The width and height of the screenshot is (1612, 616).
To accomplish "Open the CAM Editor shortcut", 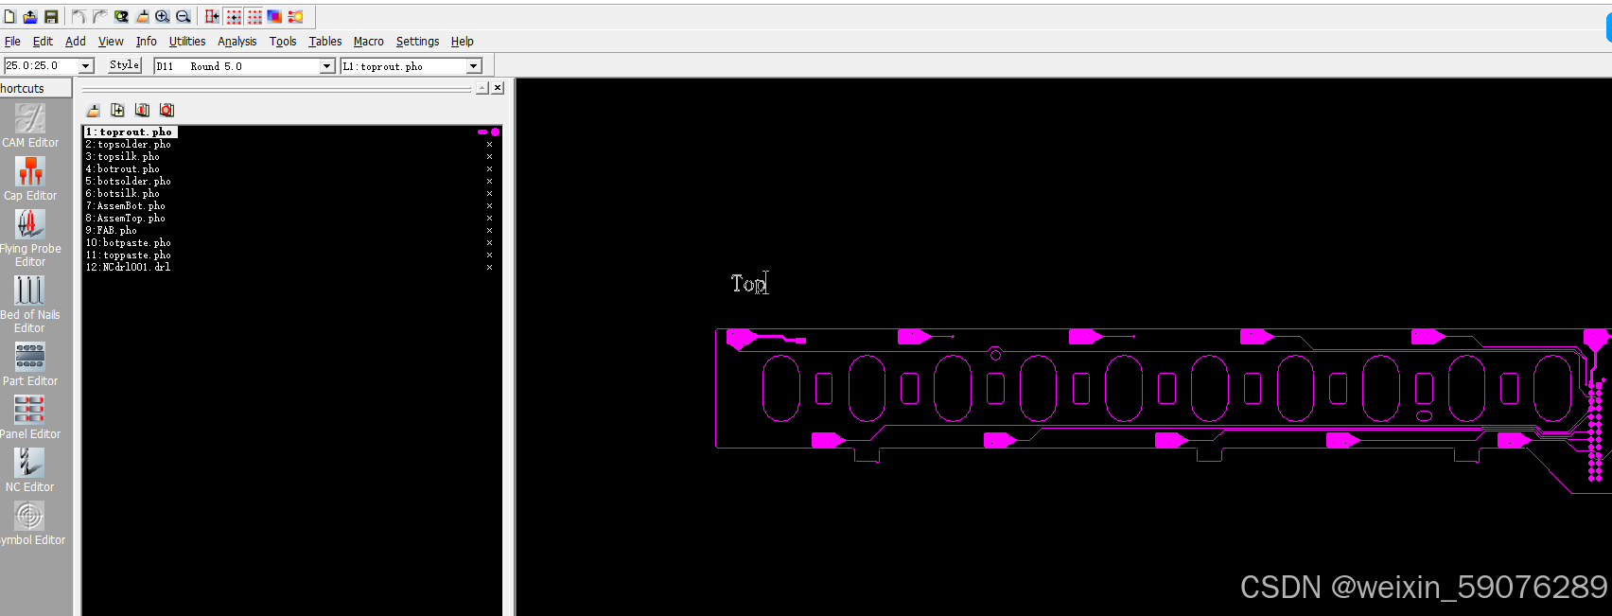I will point(30,126).
